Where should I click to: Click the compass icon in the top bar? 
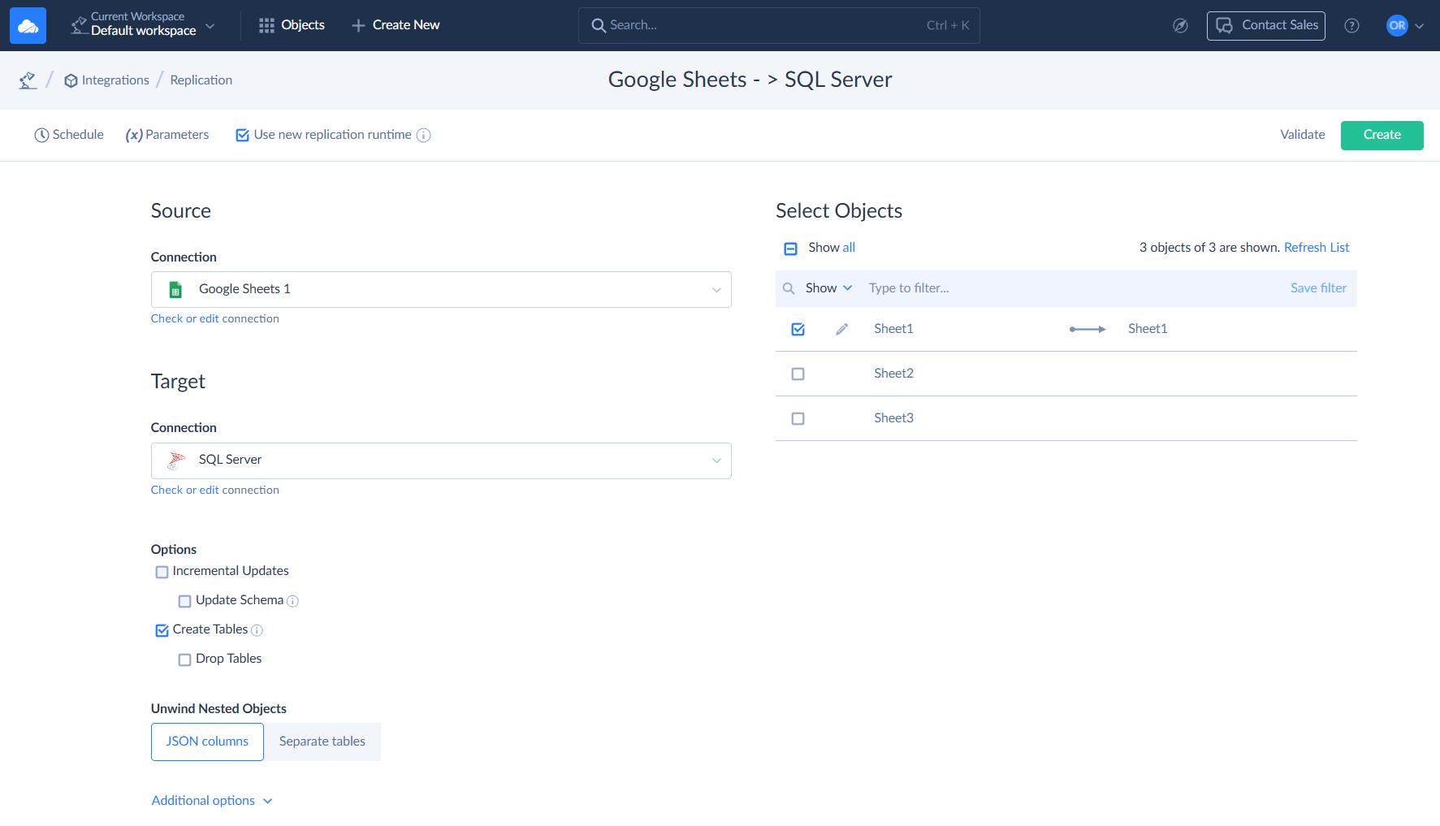[x=1180, y=25]
